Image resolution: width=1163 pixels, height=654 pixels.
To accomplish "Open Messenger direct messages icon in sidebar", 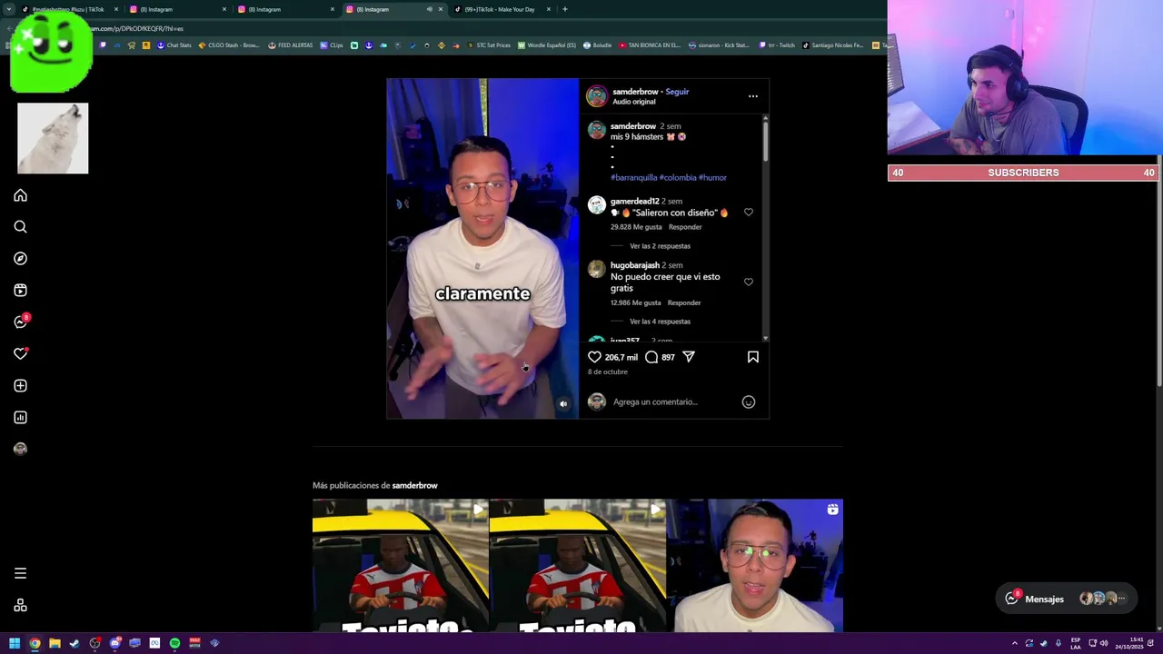I will coord(20,322).
